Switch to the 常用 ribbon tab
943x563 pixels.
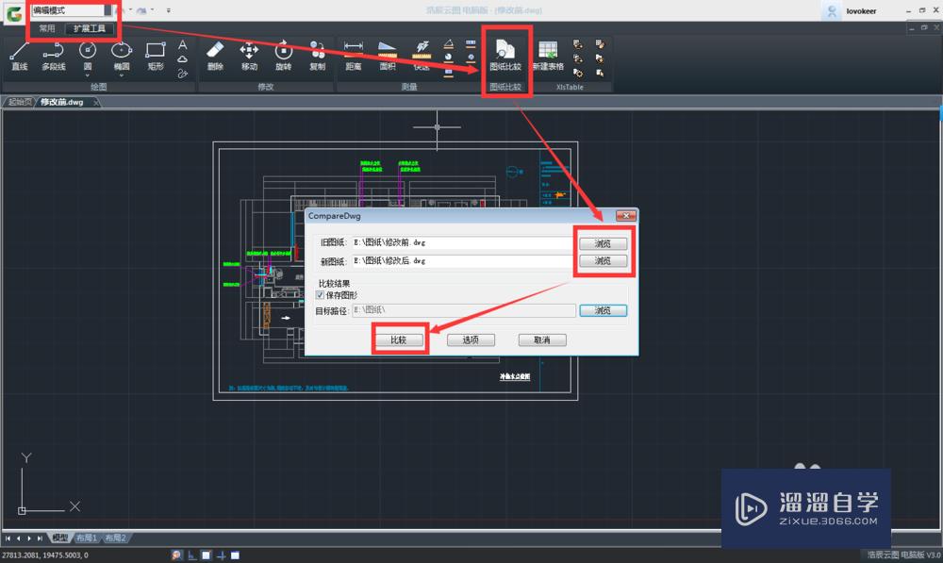[47, 28]
